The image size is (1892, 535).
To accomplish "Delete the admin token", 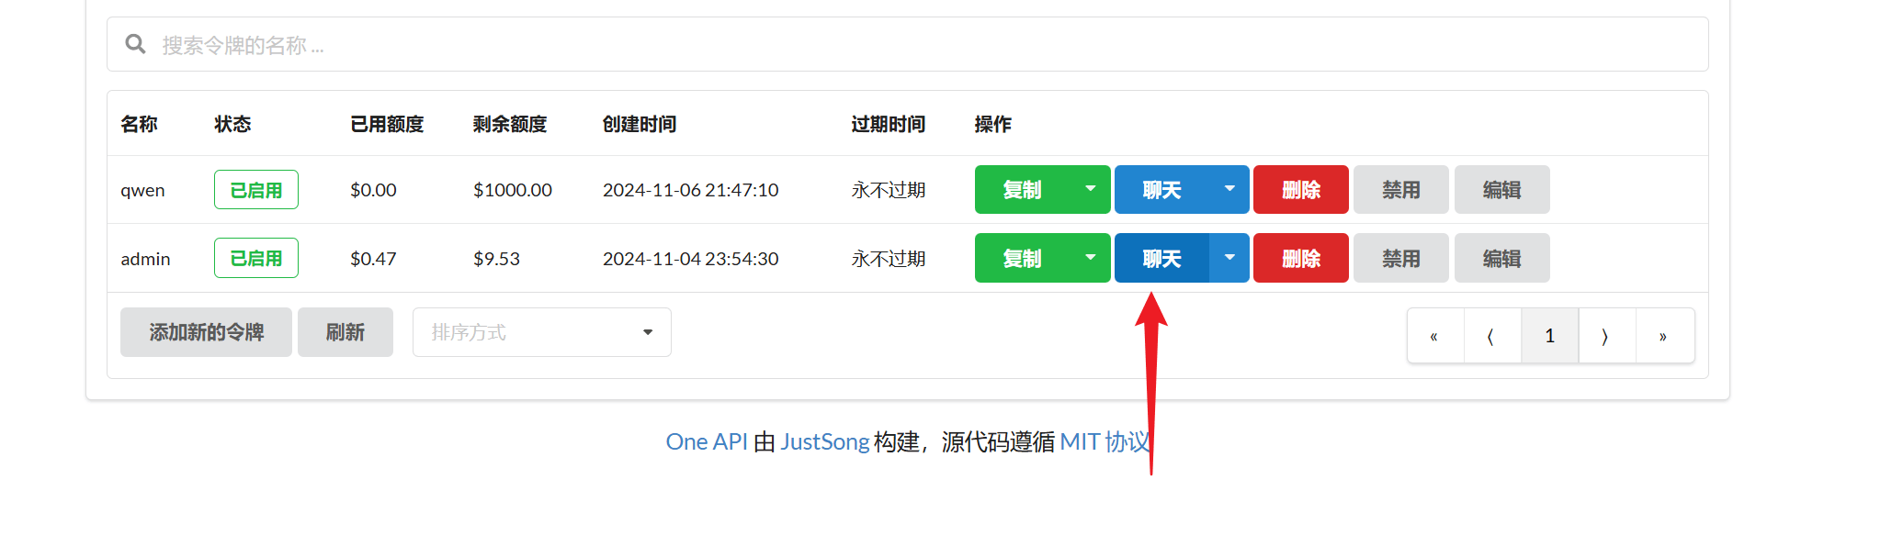I will click(x=1300, y=259).
